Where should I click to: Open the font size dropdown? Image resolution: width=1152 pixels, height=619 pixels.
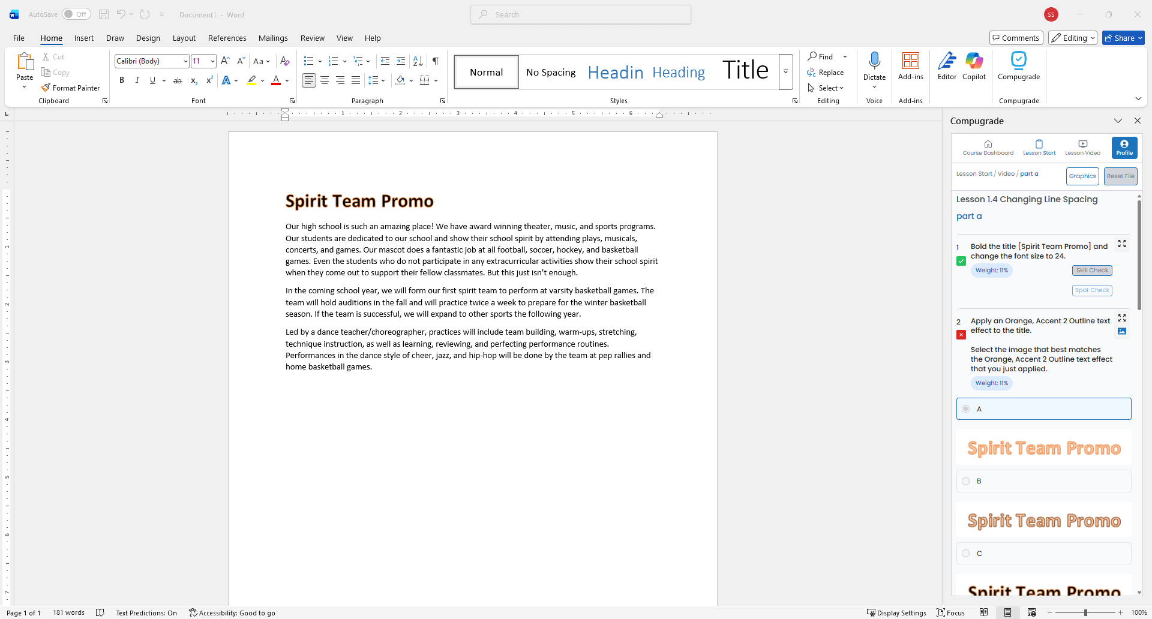tap(212, 61)
